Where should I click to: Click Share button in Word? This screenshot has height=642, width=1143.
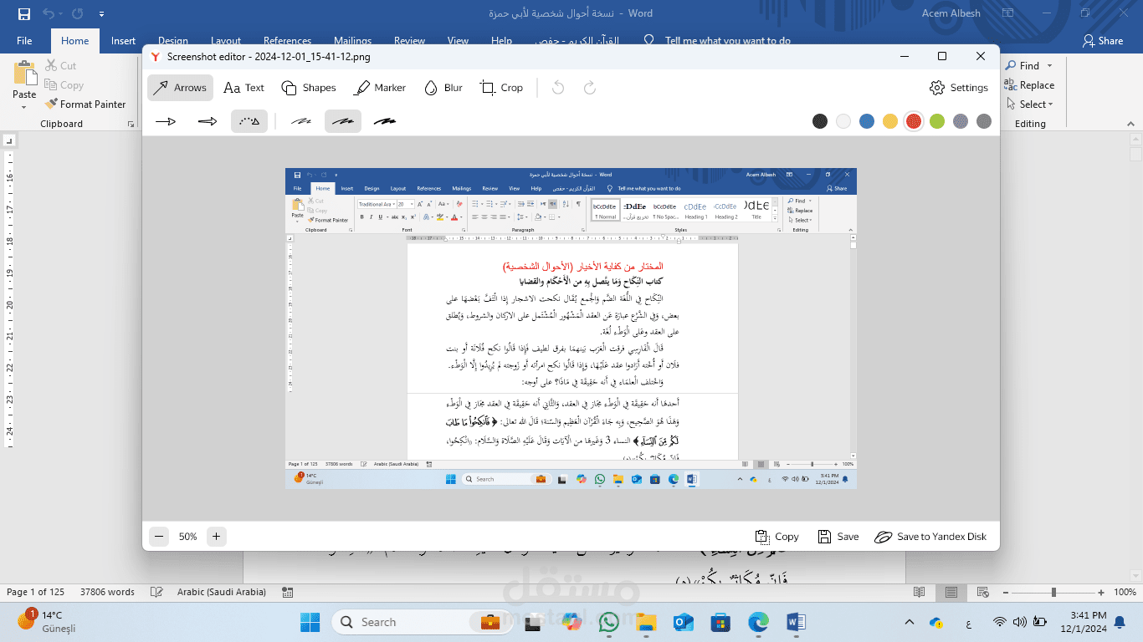point(1102,41)
